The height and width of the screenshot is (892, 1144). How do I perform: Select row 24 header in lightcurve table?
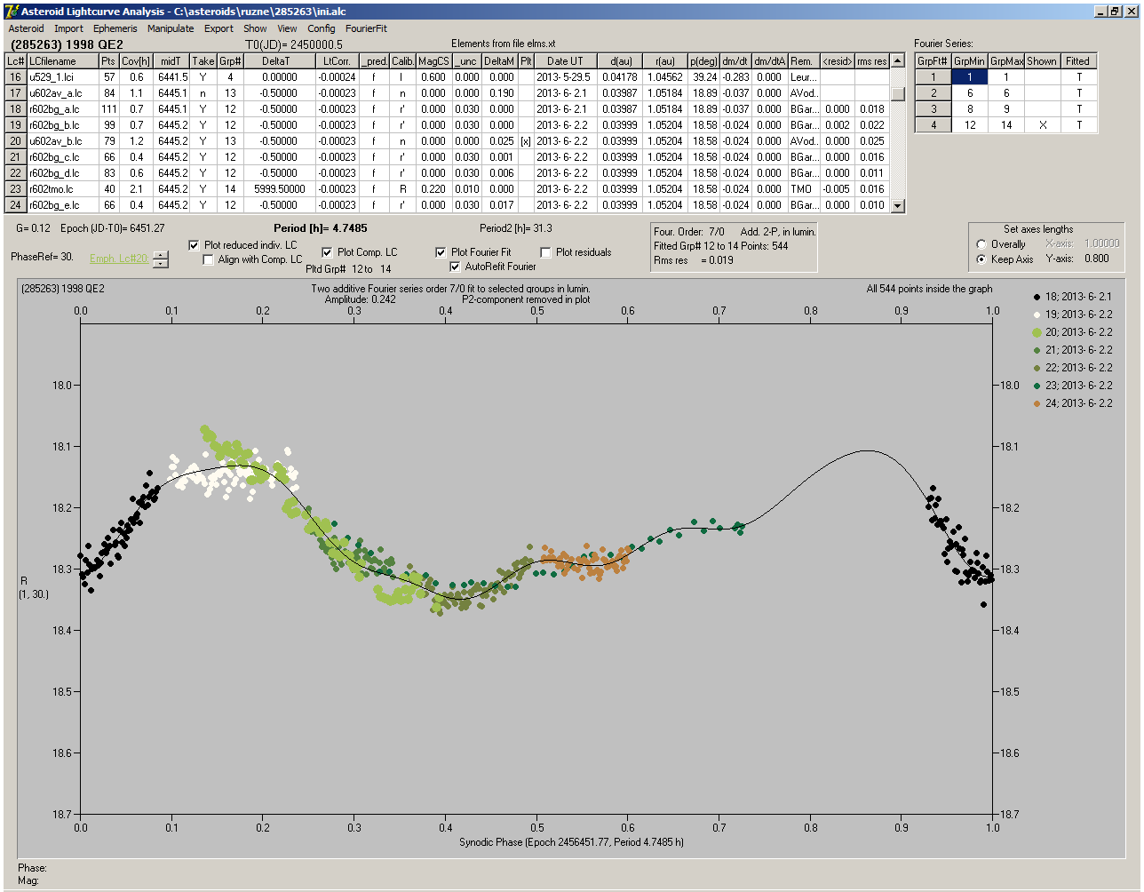15,205
